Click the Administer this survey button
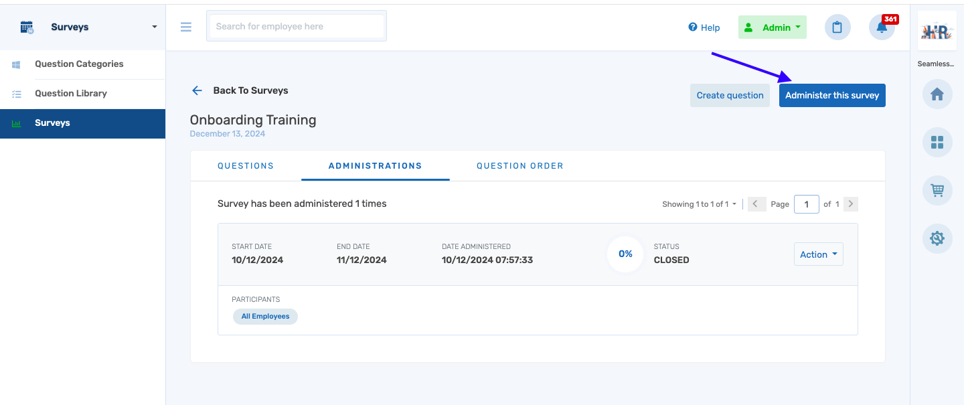 pos(832,95)
